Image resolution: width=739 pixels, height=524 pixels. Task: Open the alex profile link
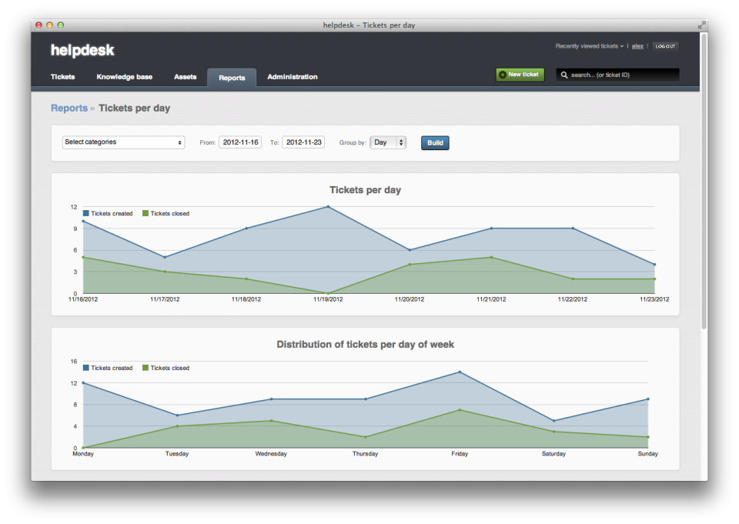(x=637, y=46)
